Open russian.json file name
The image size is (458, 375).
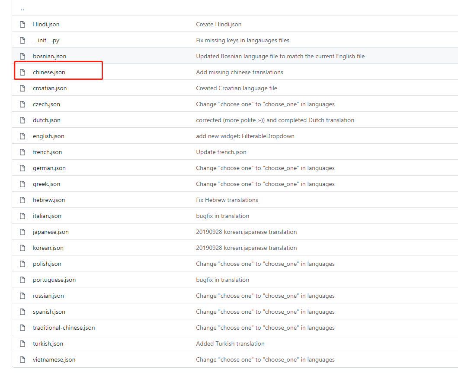(x=48, y=296)
